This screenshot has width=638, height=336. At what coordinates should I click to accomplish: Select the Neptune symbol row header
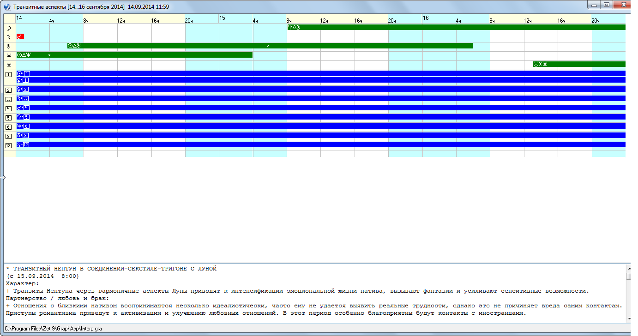point(9,55)
